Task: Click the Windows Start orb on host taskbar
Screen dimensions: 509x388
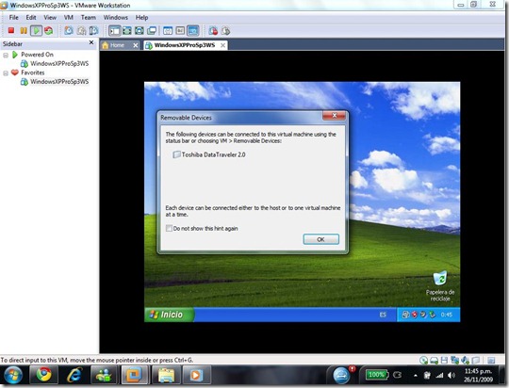Action: 13,376
